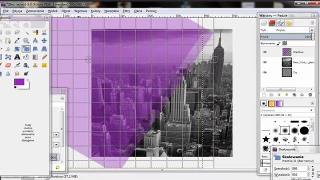Click the Szerokość value stepper arrows
This screenshot has height=180, width=320.
[x=308, y=168]
